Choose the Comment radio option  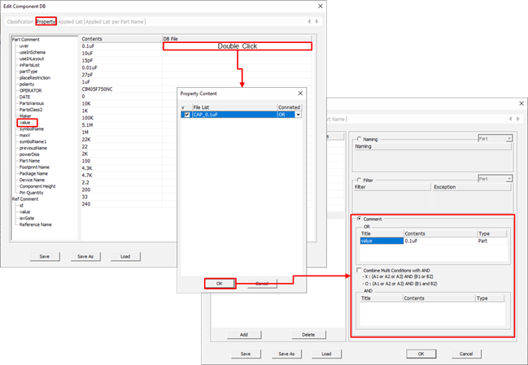[358, 219]
